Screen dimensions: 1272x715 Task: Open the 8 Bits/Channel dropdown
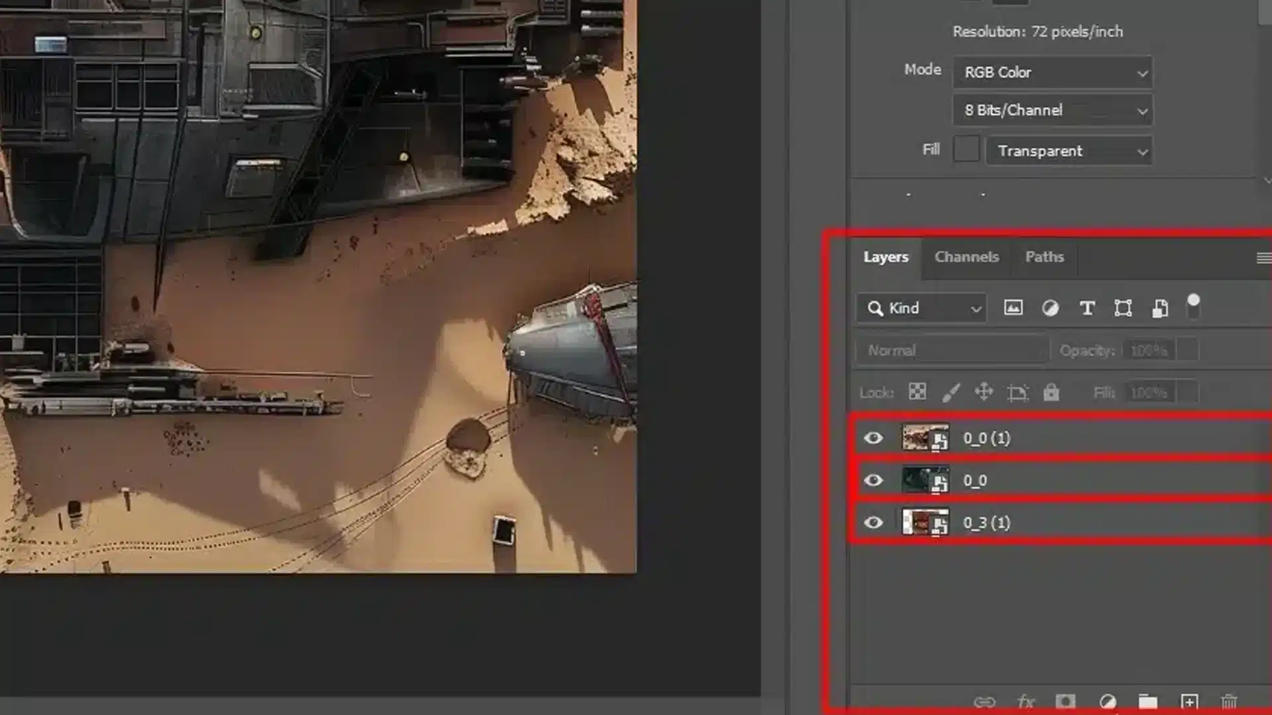(1052, 111)
